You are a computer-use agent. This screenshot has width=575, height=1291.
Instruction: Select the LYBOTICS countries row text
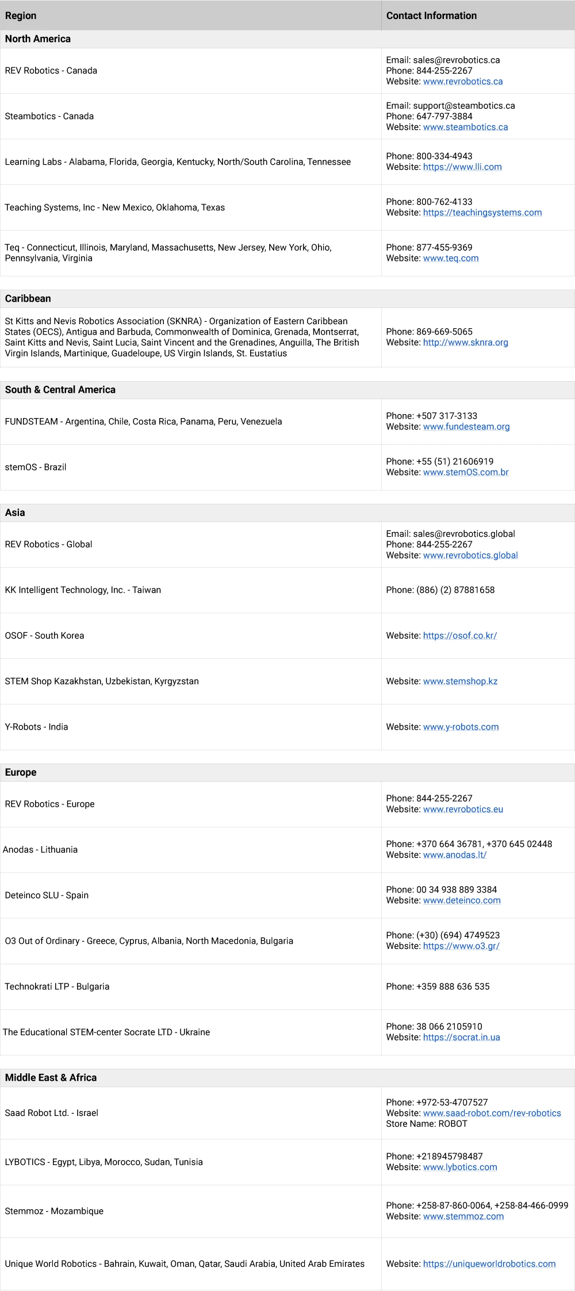104,1162
